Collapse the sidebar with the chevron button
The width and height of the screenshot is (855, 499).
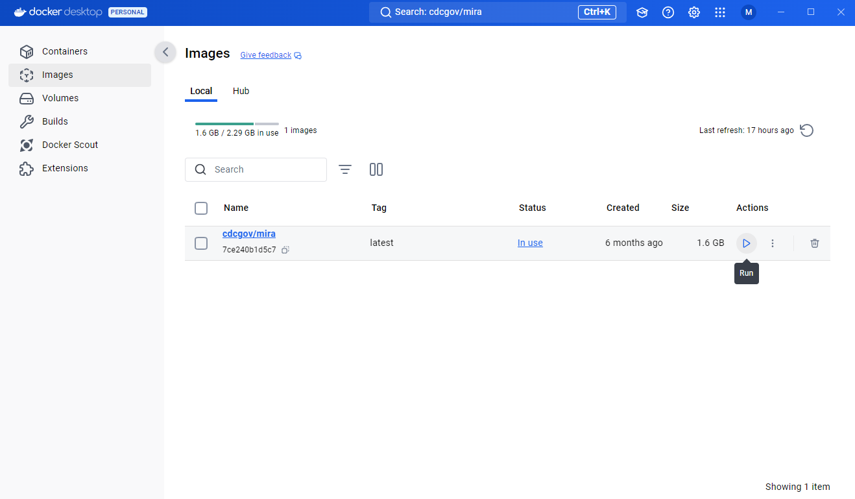pyautogui.click(x=165, y=52)
